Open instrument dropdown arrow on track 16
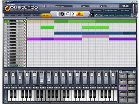This screenshot has height=104, width=139. tap(8, 66)
